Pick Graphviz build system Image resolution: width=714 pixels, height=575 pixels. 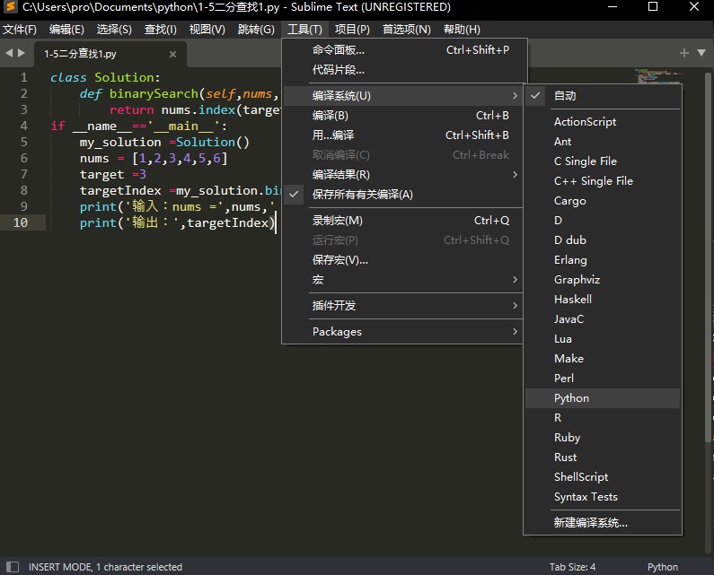tap(603, 280)
